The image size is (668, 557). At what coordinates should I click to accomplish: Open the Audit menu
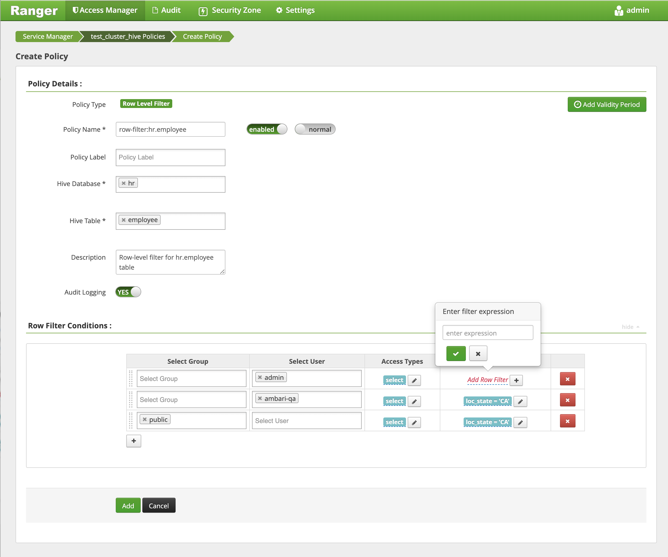[166, 10]
